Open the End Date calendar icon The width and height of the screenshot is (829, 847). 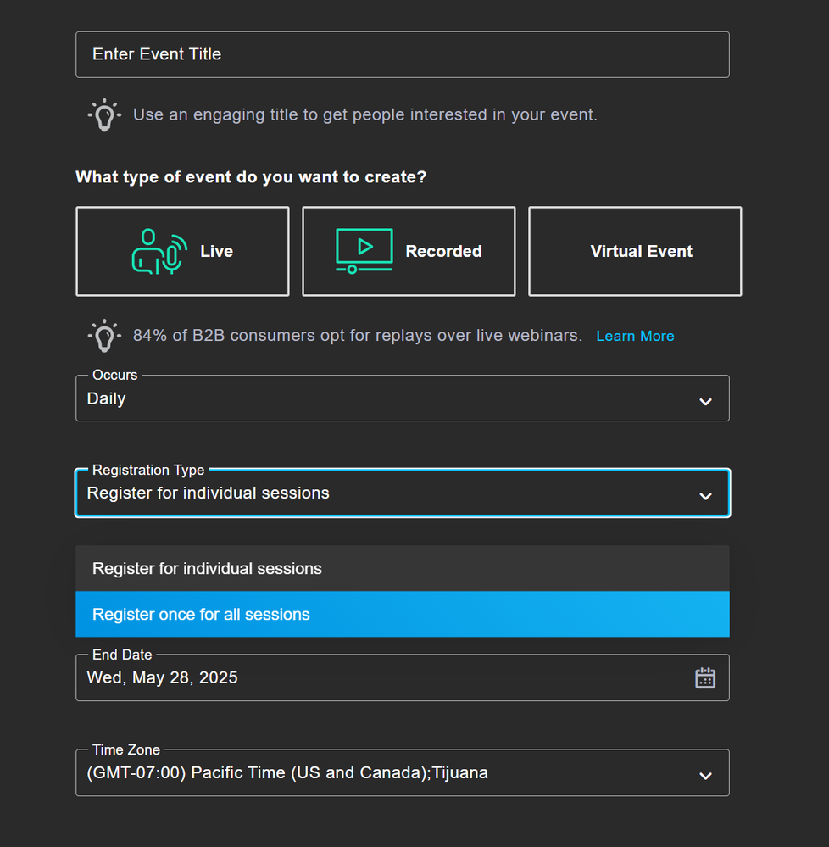[x=704, y=678]
